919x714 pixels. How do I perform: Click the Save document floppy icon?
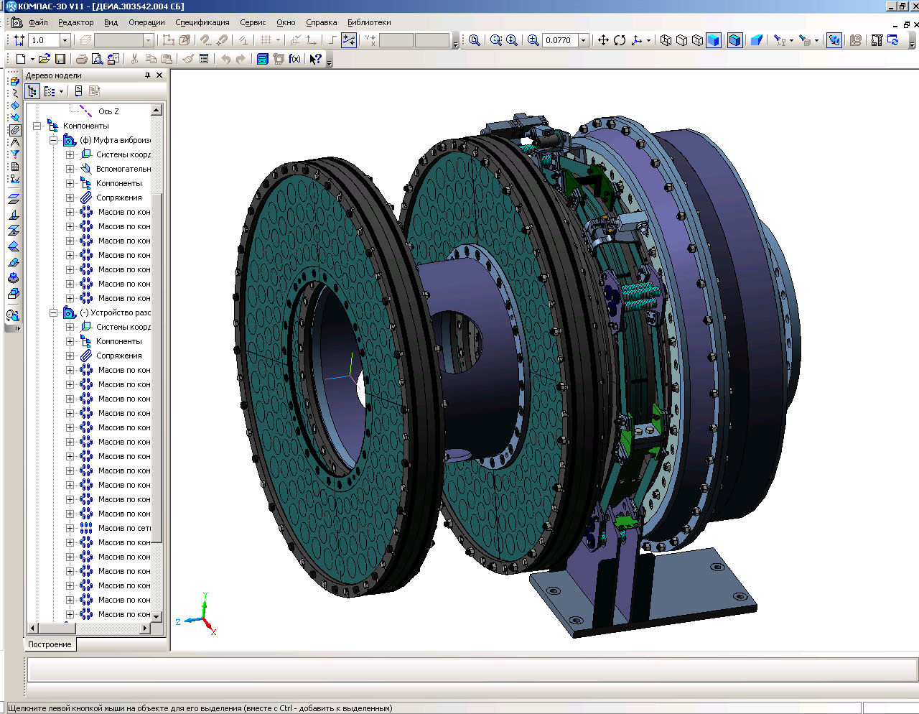[60, 59]
